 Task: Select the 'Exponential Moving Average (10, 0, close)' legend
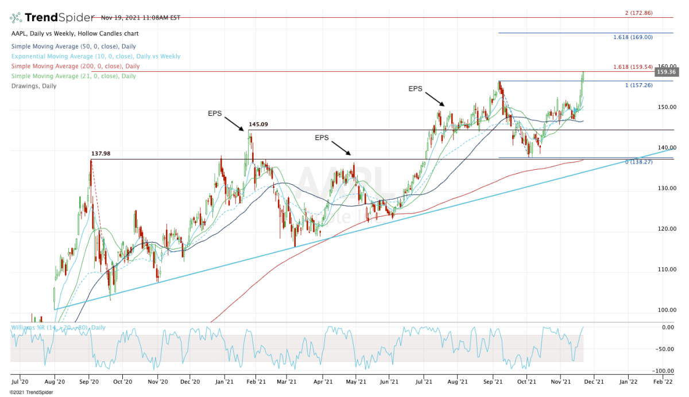[95, 56]
